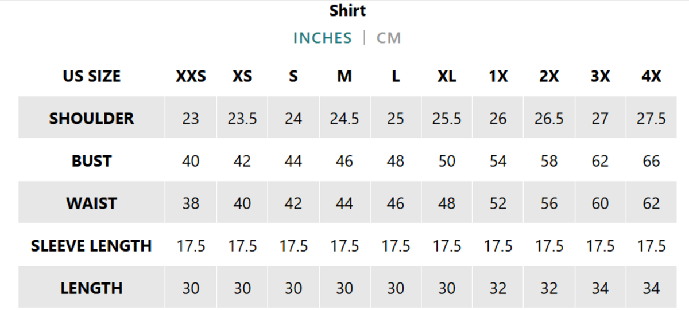
Task: Click the 4X size column header
Action: click(x=651, y=77)
